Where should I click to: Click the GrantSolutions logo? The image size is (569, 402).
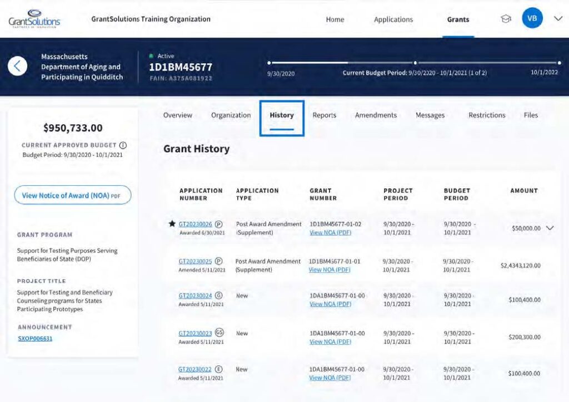[34, 19]
